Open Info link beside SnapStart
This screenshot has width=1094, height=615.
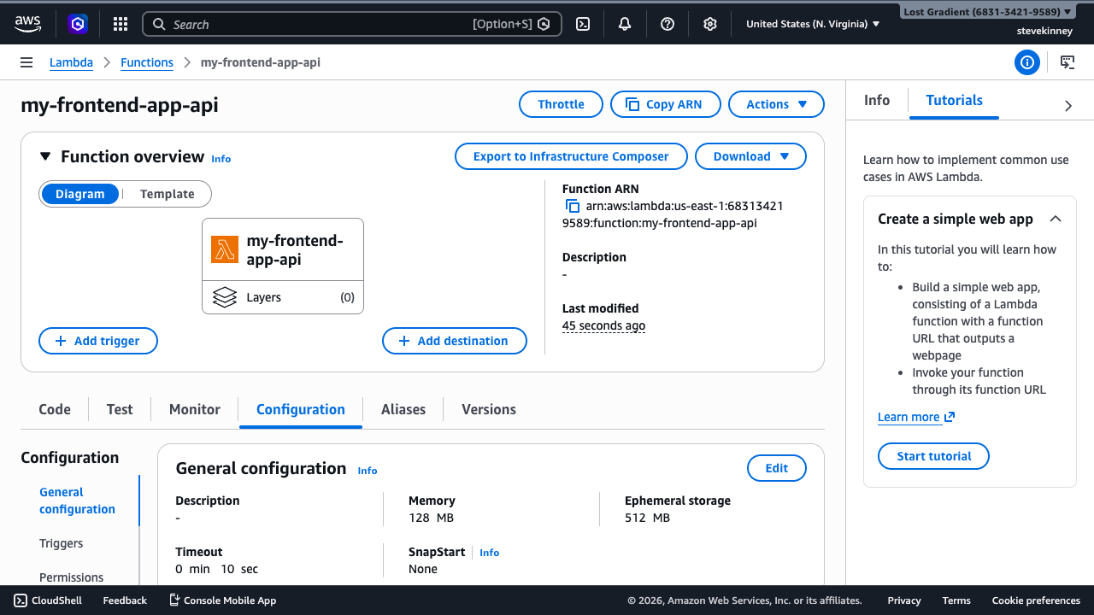click(490, 553)
